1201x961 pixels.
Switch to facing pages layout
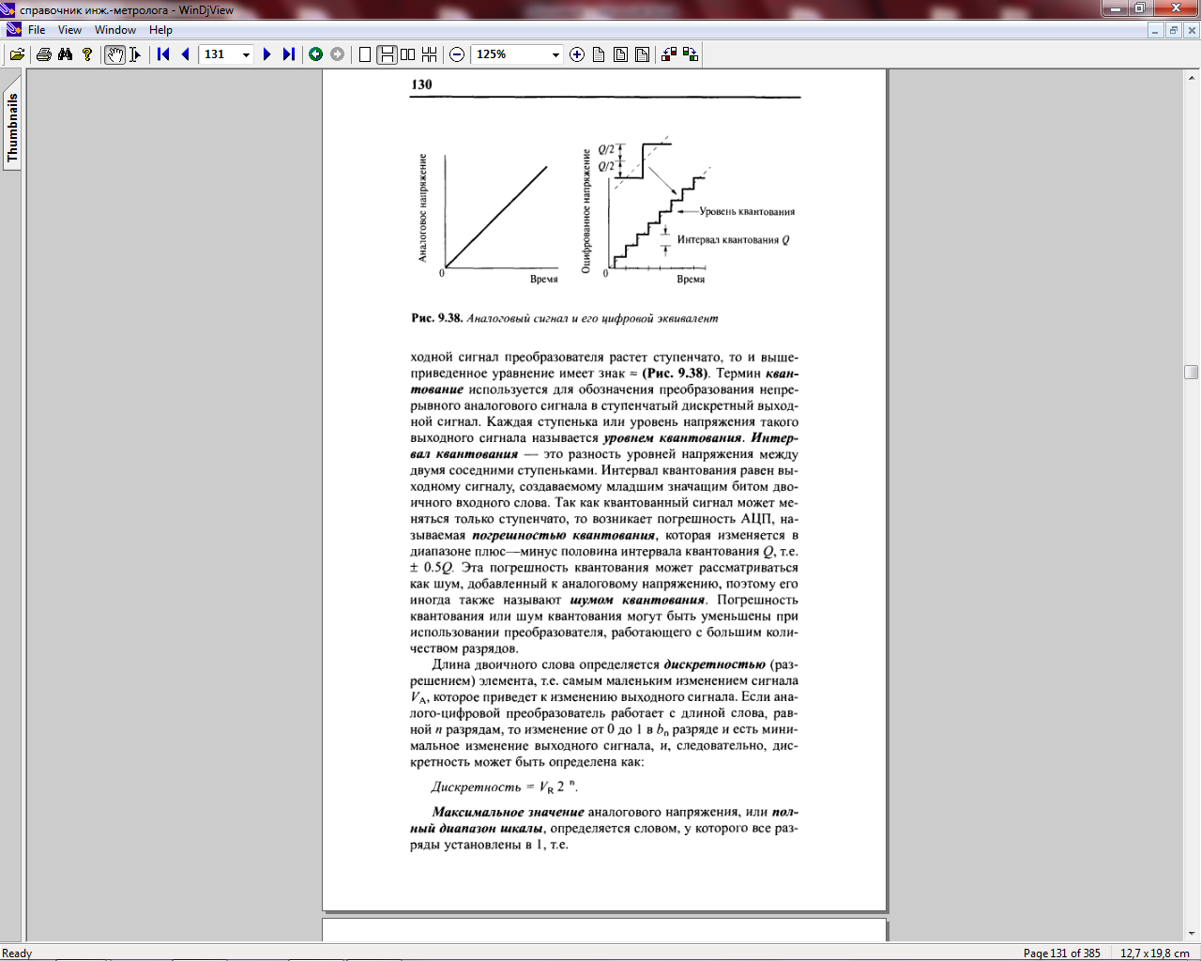click(x=408, y=54)
